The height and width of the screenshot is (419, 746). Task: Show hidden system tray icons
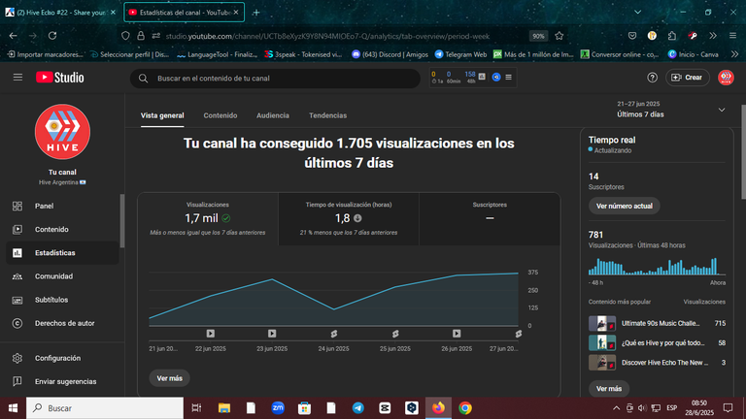(x=616, y=408)
